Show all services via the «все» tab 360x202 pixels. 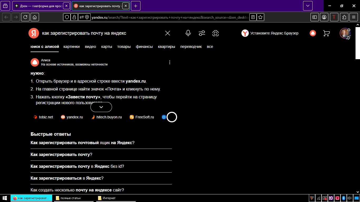click(210, 47)
